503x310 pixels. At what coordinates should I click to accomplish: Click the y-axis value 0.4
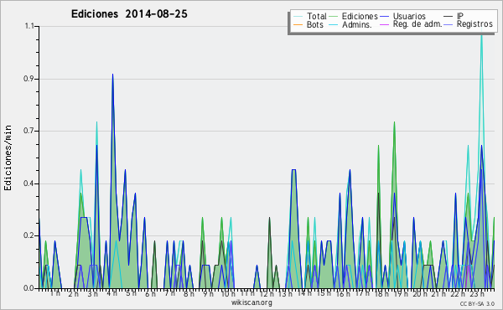coord(29,183)
